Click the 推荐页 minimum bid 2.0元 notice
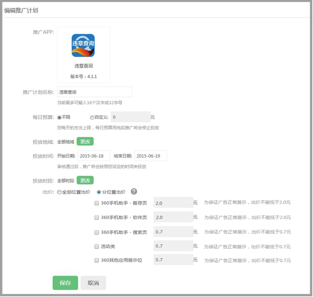This screenshot has height=297, width=313. point(247,202)
